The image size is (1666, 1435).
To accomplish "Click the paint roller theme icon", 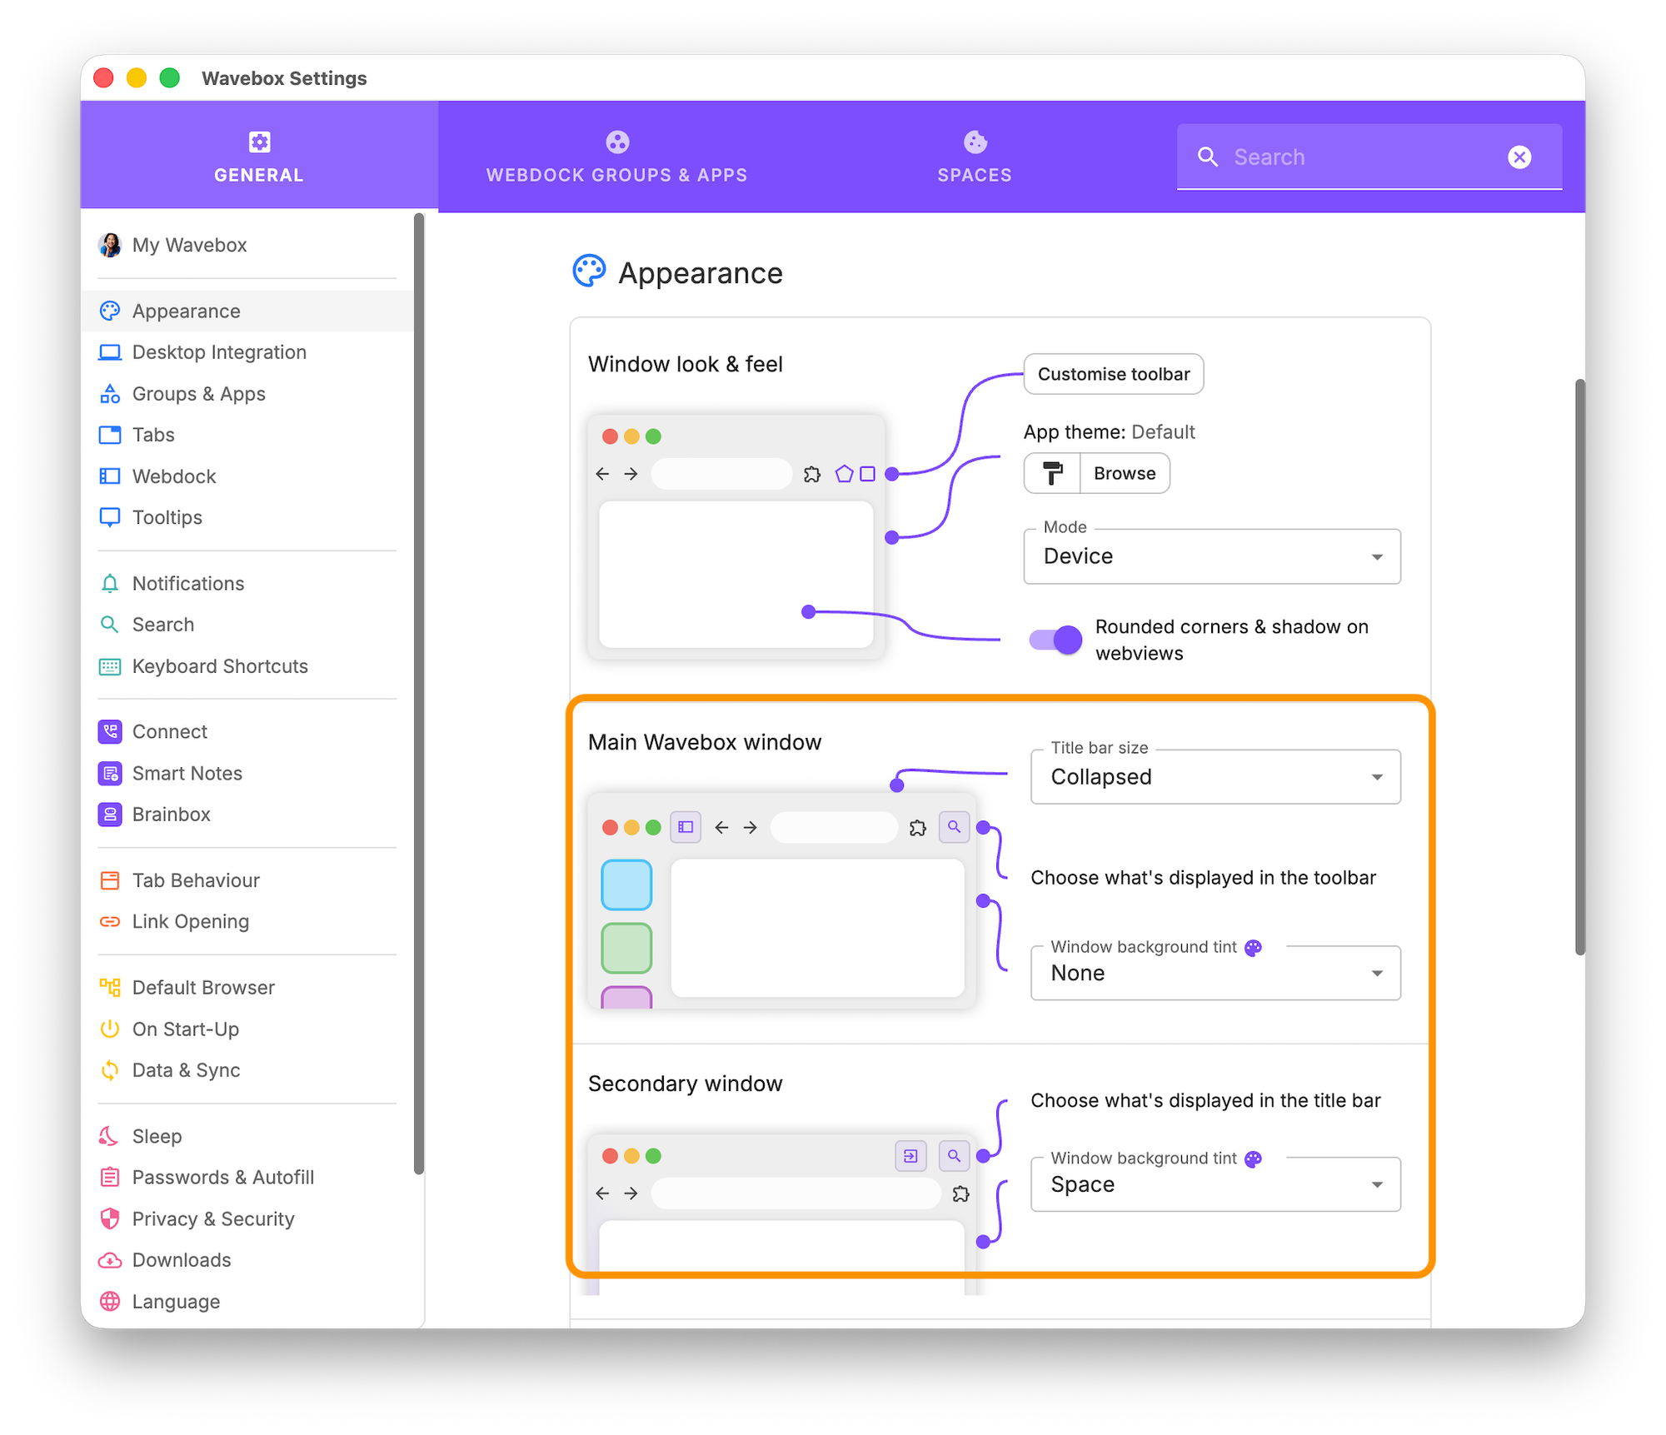I will [x=1052, y=473].
